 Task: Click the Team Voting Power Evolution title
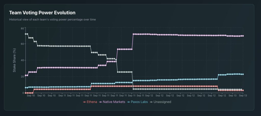click(x=42, y=12)
